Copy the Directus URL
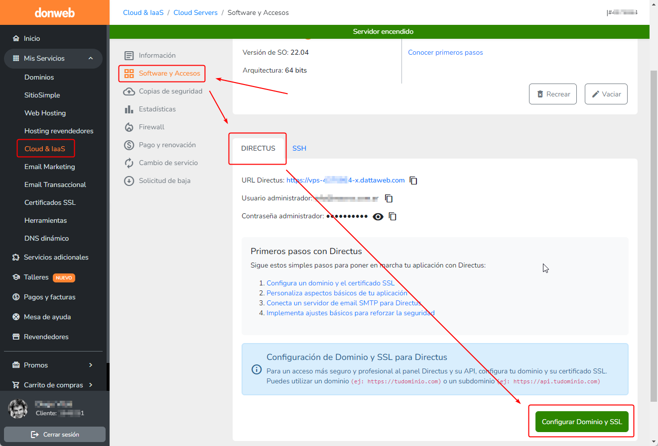This screenshot has width=658, height=446. click(413, 180)
